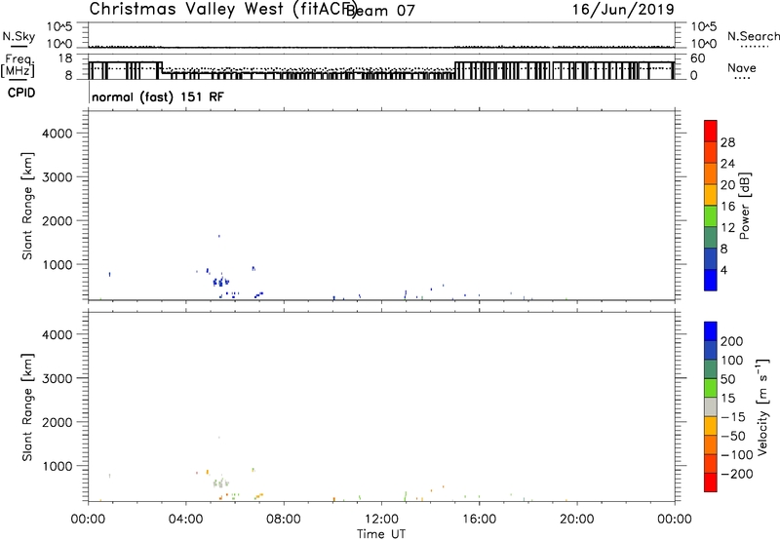Screen dimensions: 780x540
Task: Click the '16:00' time tick label
Action: (479, 520)
